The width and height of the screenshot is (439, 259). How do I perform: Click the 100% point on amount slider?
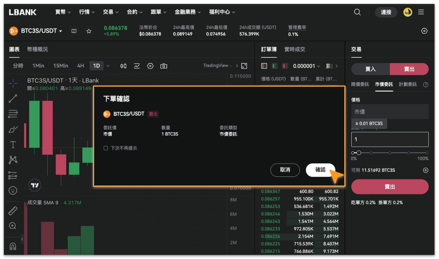[427, 153]
